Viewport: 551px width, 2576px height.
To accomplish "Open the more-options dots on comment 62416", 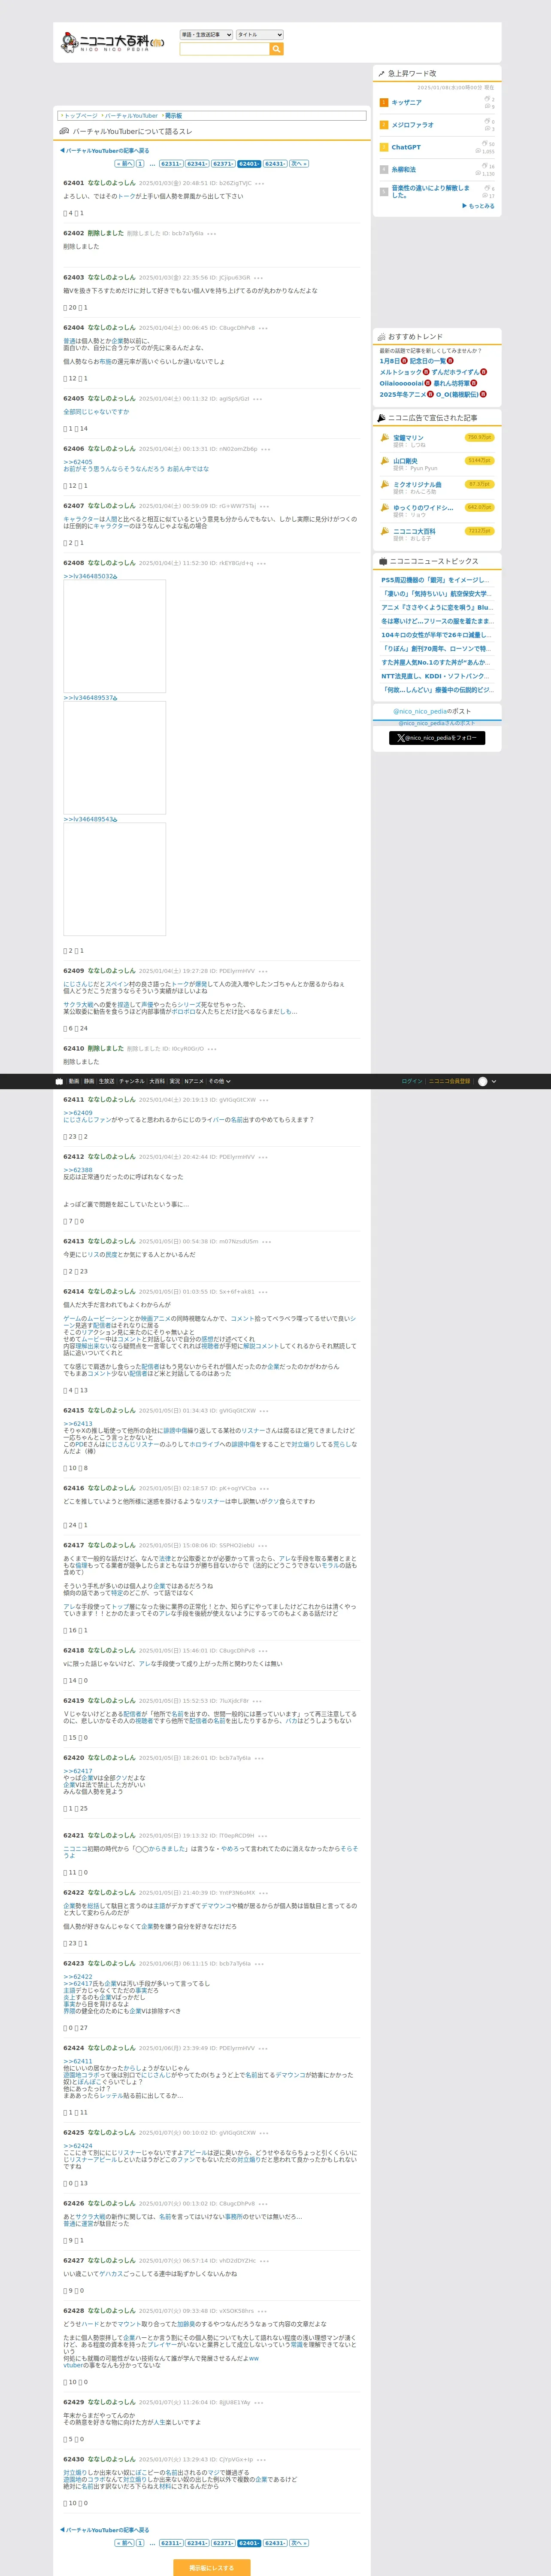I will pos(264,1488).
